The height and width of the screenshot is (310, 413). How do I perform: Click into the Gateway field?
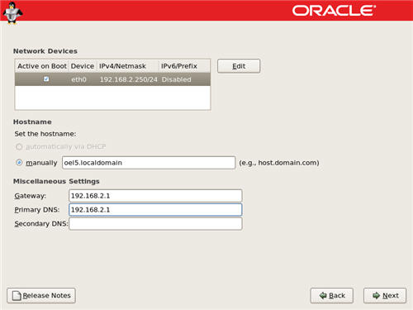click(155, 196)
